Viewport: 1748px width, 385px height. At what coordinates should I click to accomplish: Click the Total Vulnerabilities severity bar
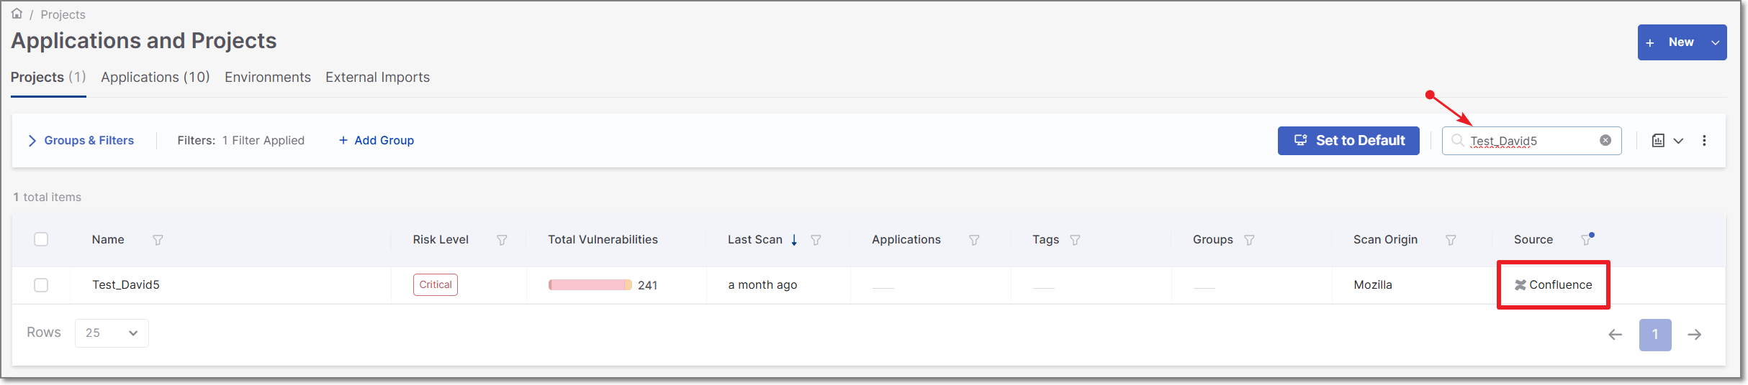click(x=590, y=285)
